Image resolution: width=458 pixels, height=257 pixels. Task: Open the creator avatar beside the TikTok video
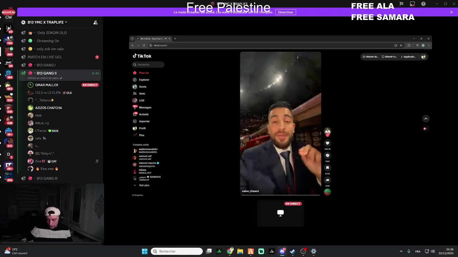point(327,131)
